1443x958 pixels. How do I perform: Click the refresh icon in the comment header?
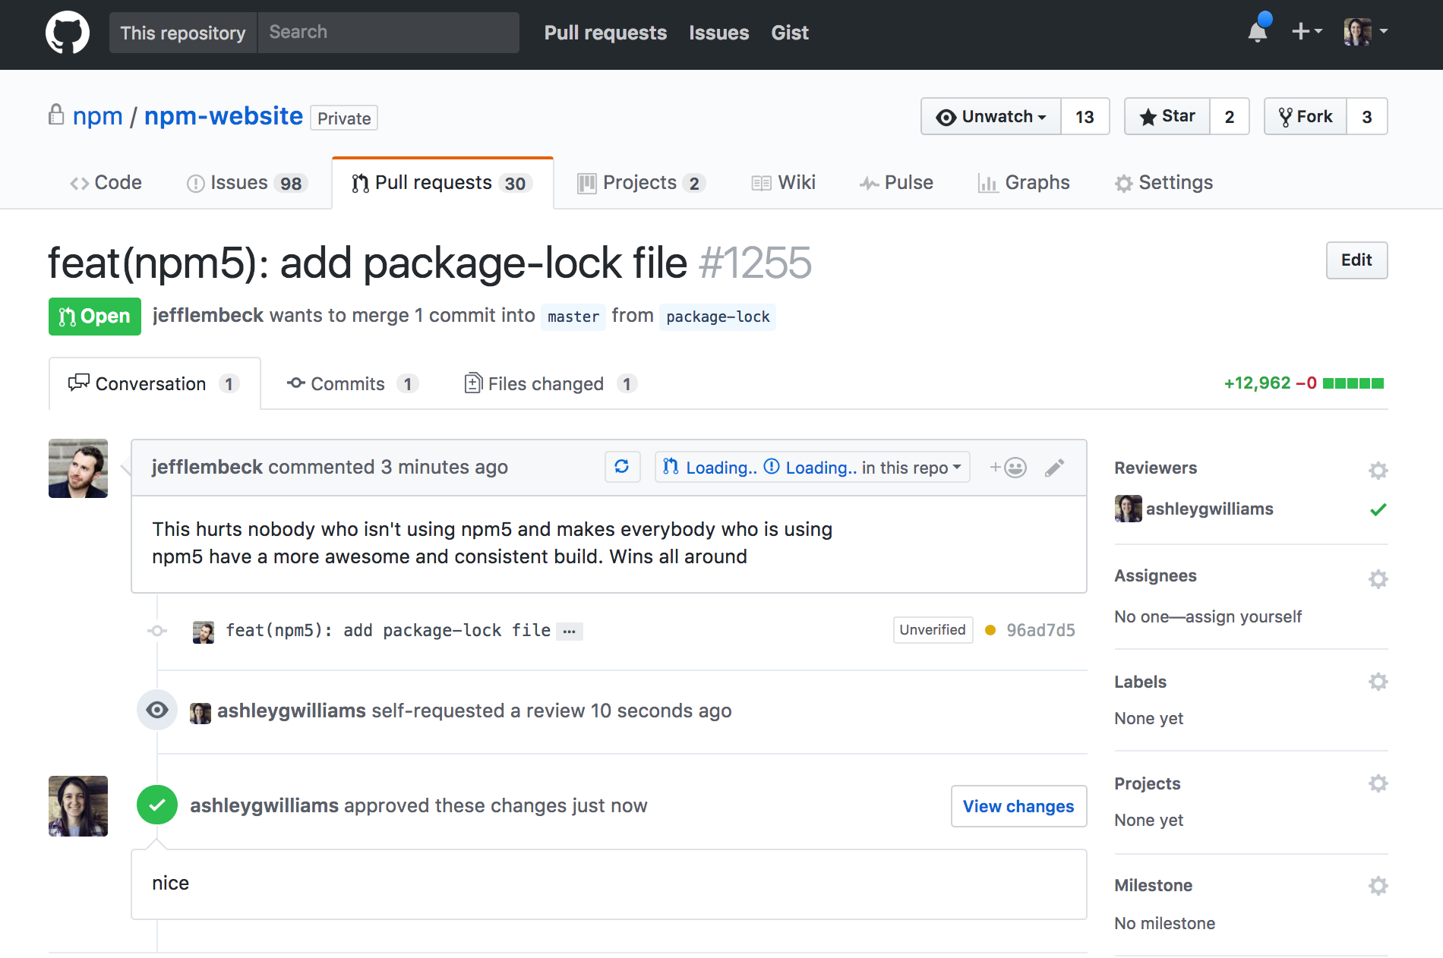622,467
